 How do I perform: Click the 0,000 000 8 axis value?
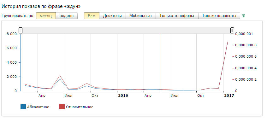pyautogui.click(x=246, y=45)
